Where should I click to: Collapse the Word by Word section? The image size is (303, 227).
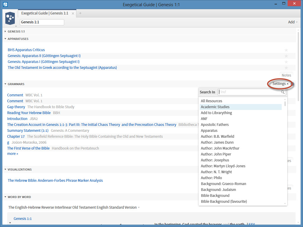coord(5,197)
